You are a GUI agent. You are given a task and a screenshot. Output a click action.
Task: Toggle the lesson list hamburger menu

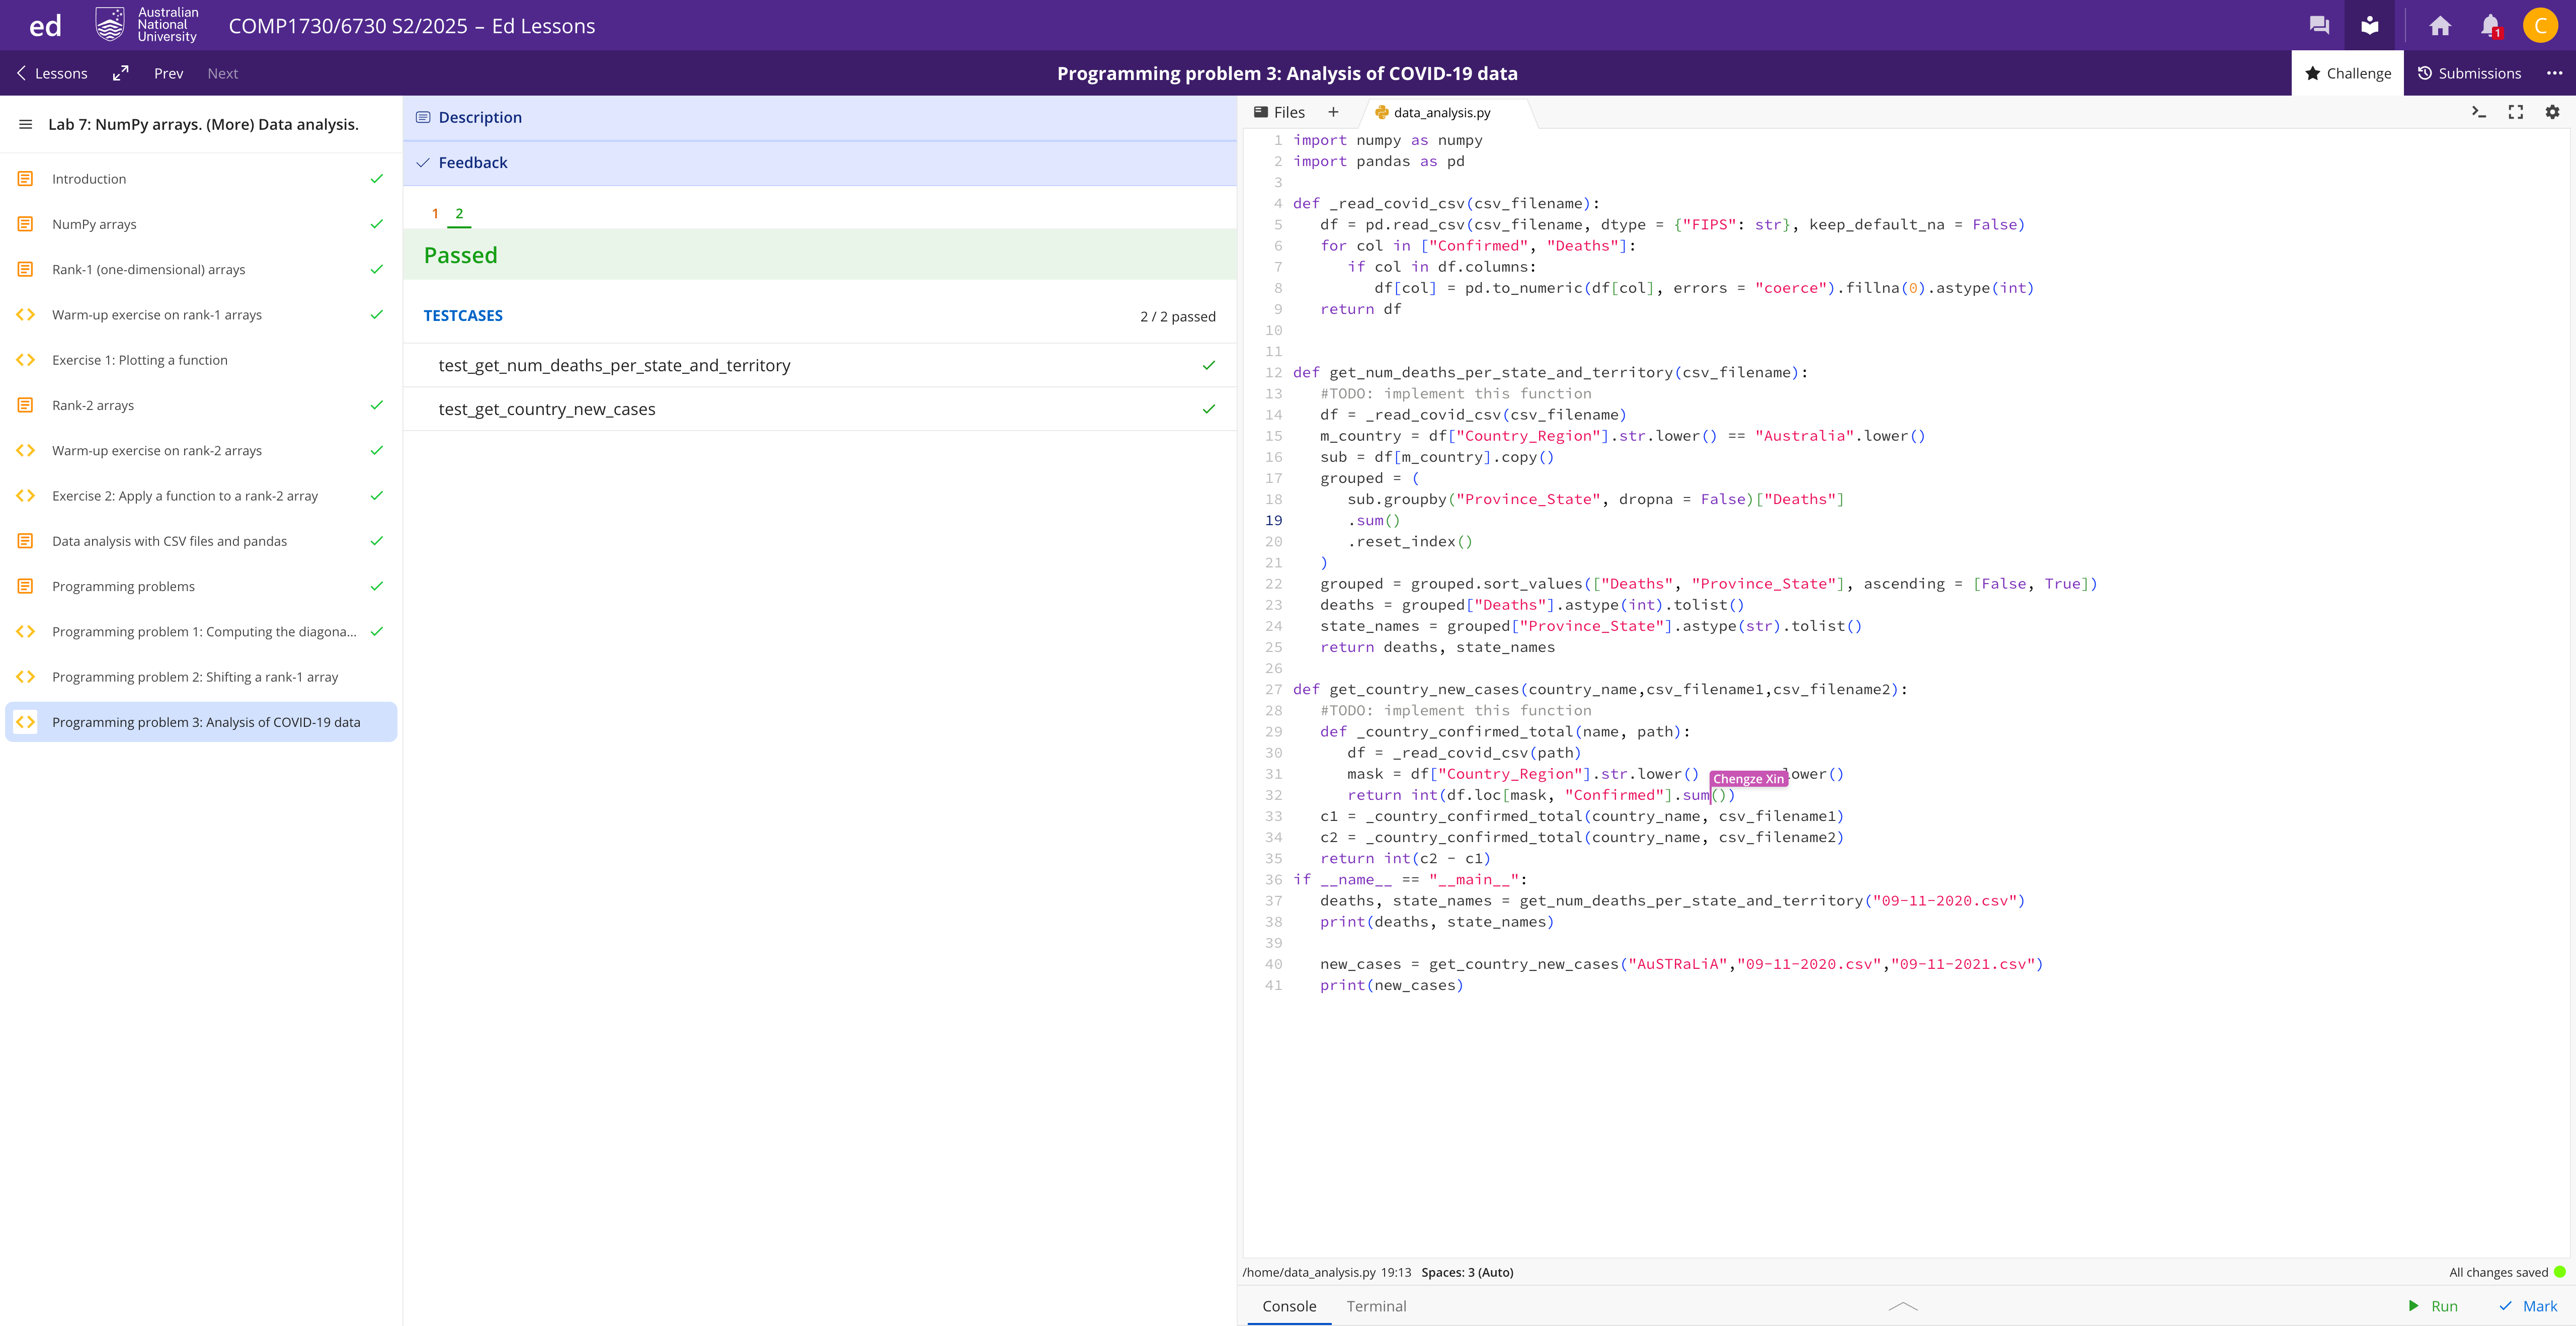click(25, 124)
